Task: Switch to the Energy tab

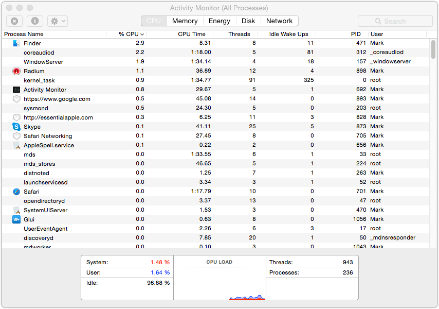Action: click(219, 21)
